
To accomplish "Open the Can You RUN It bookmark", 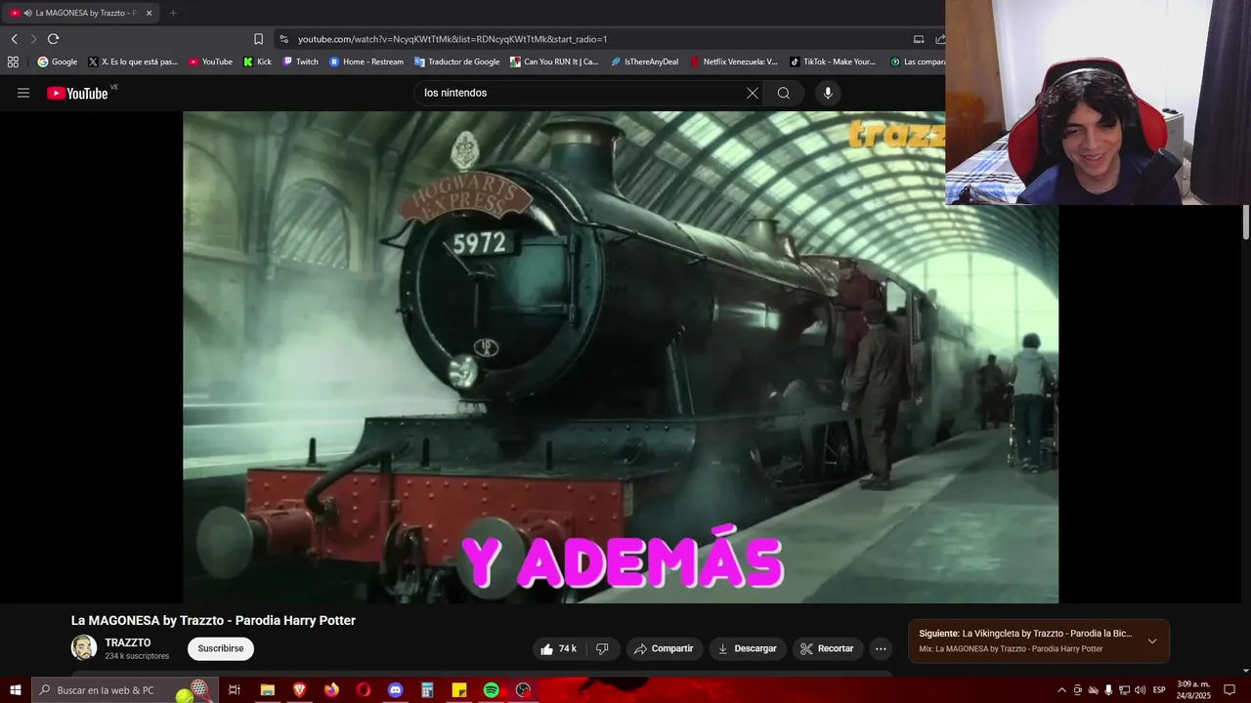I will click(554, 62).
